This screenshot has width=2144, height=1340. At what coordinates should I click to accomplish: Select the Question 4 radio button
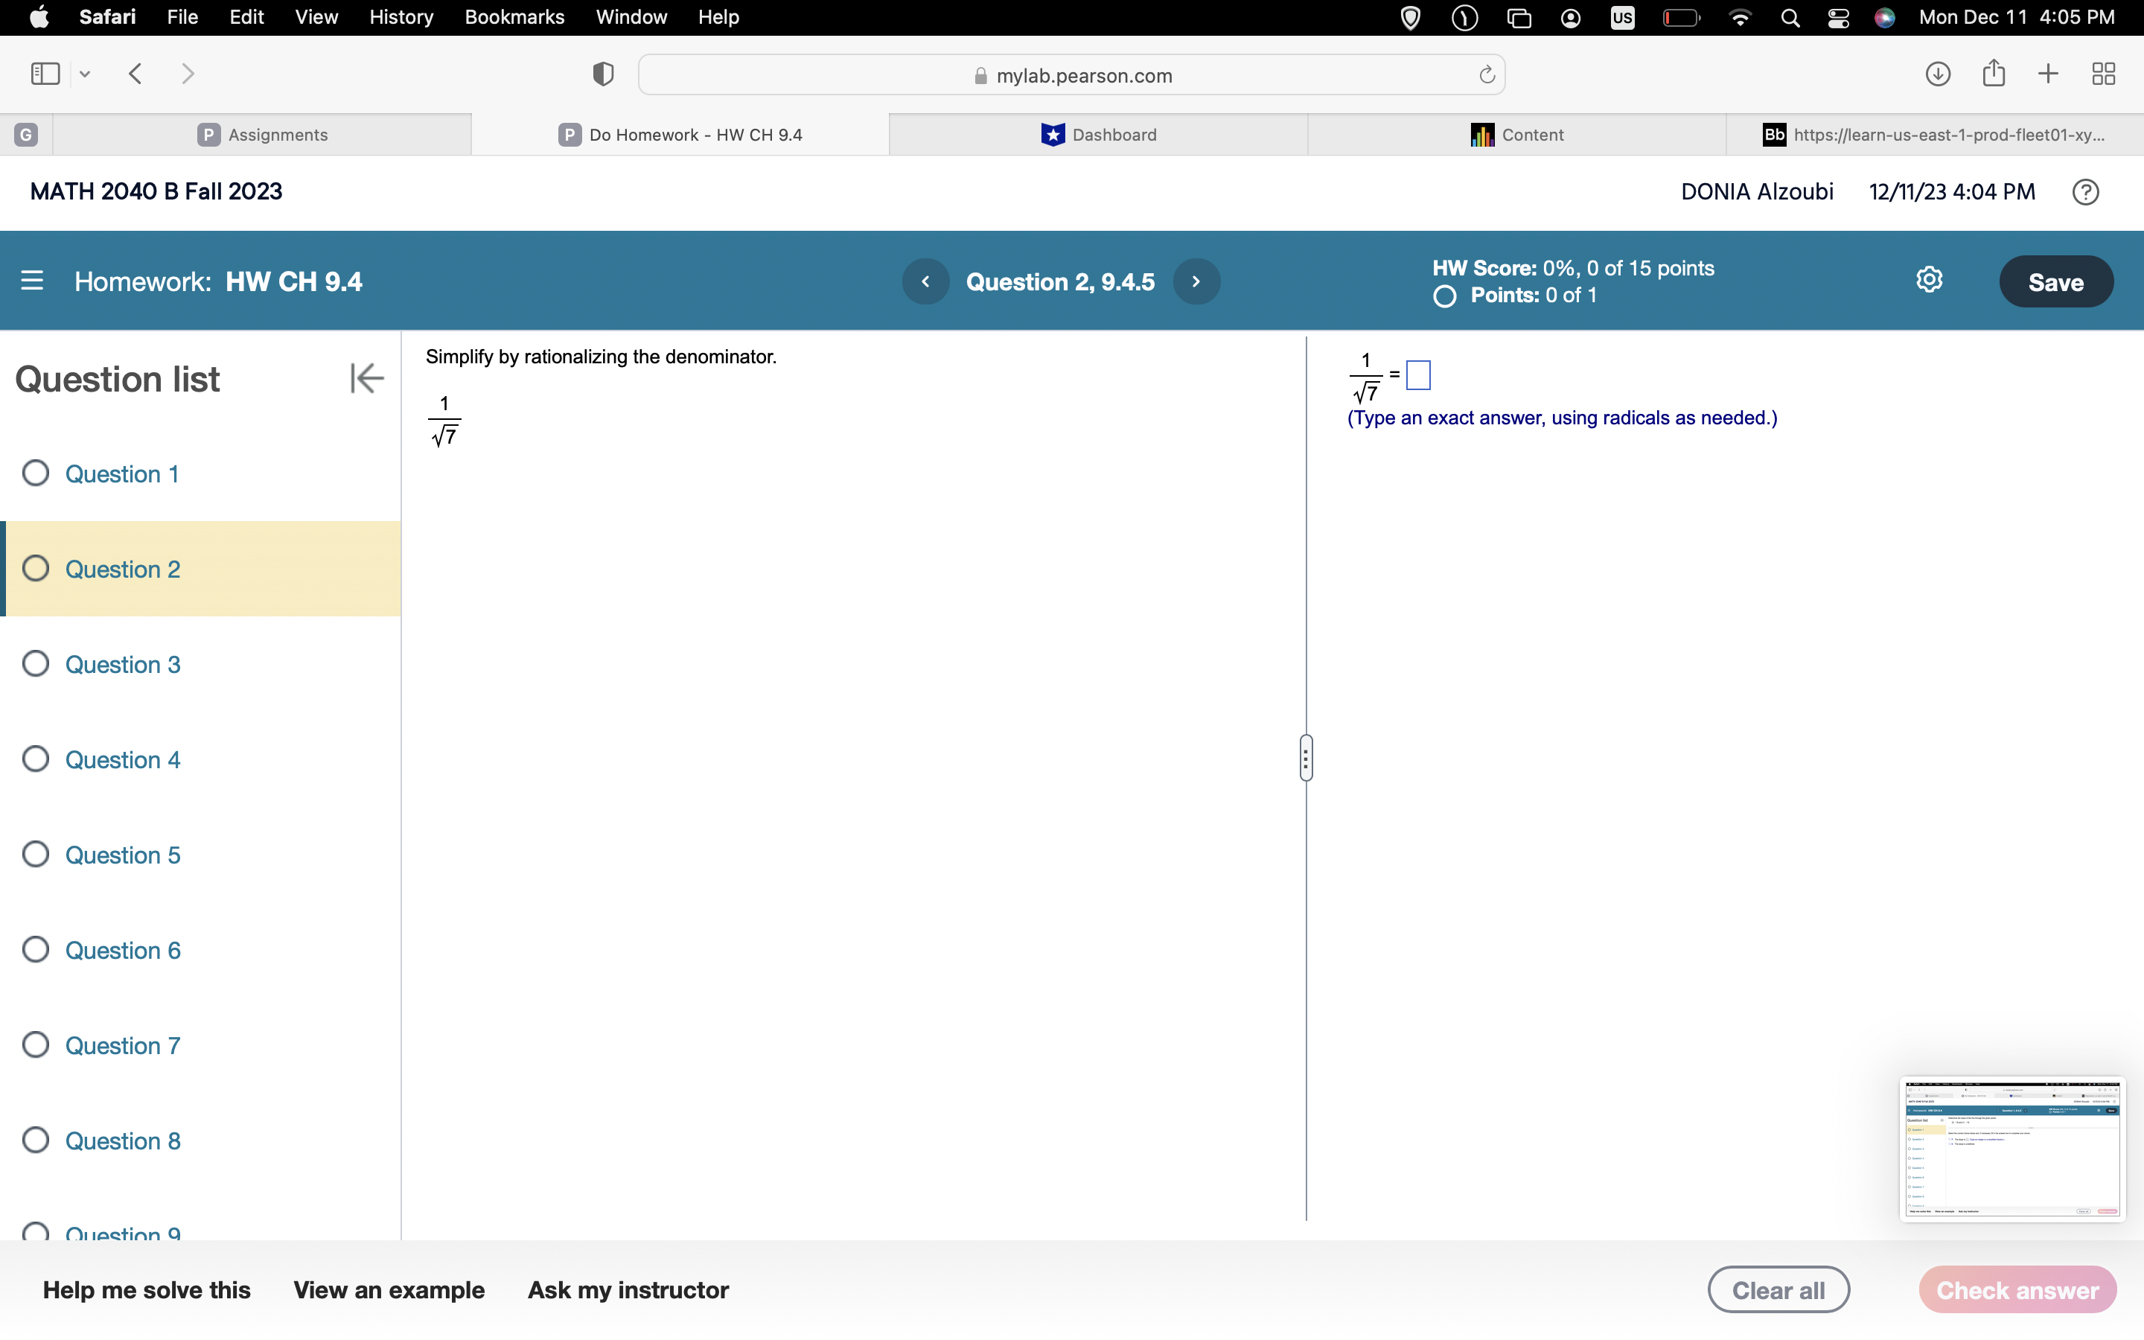36,759
